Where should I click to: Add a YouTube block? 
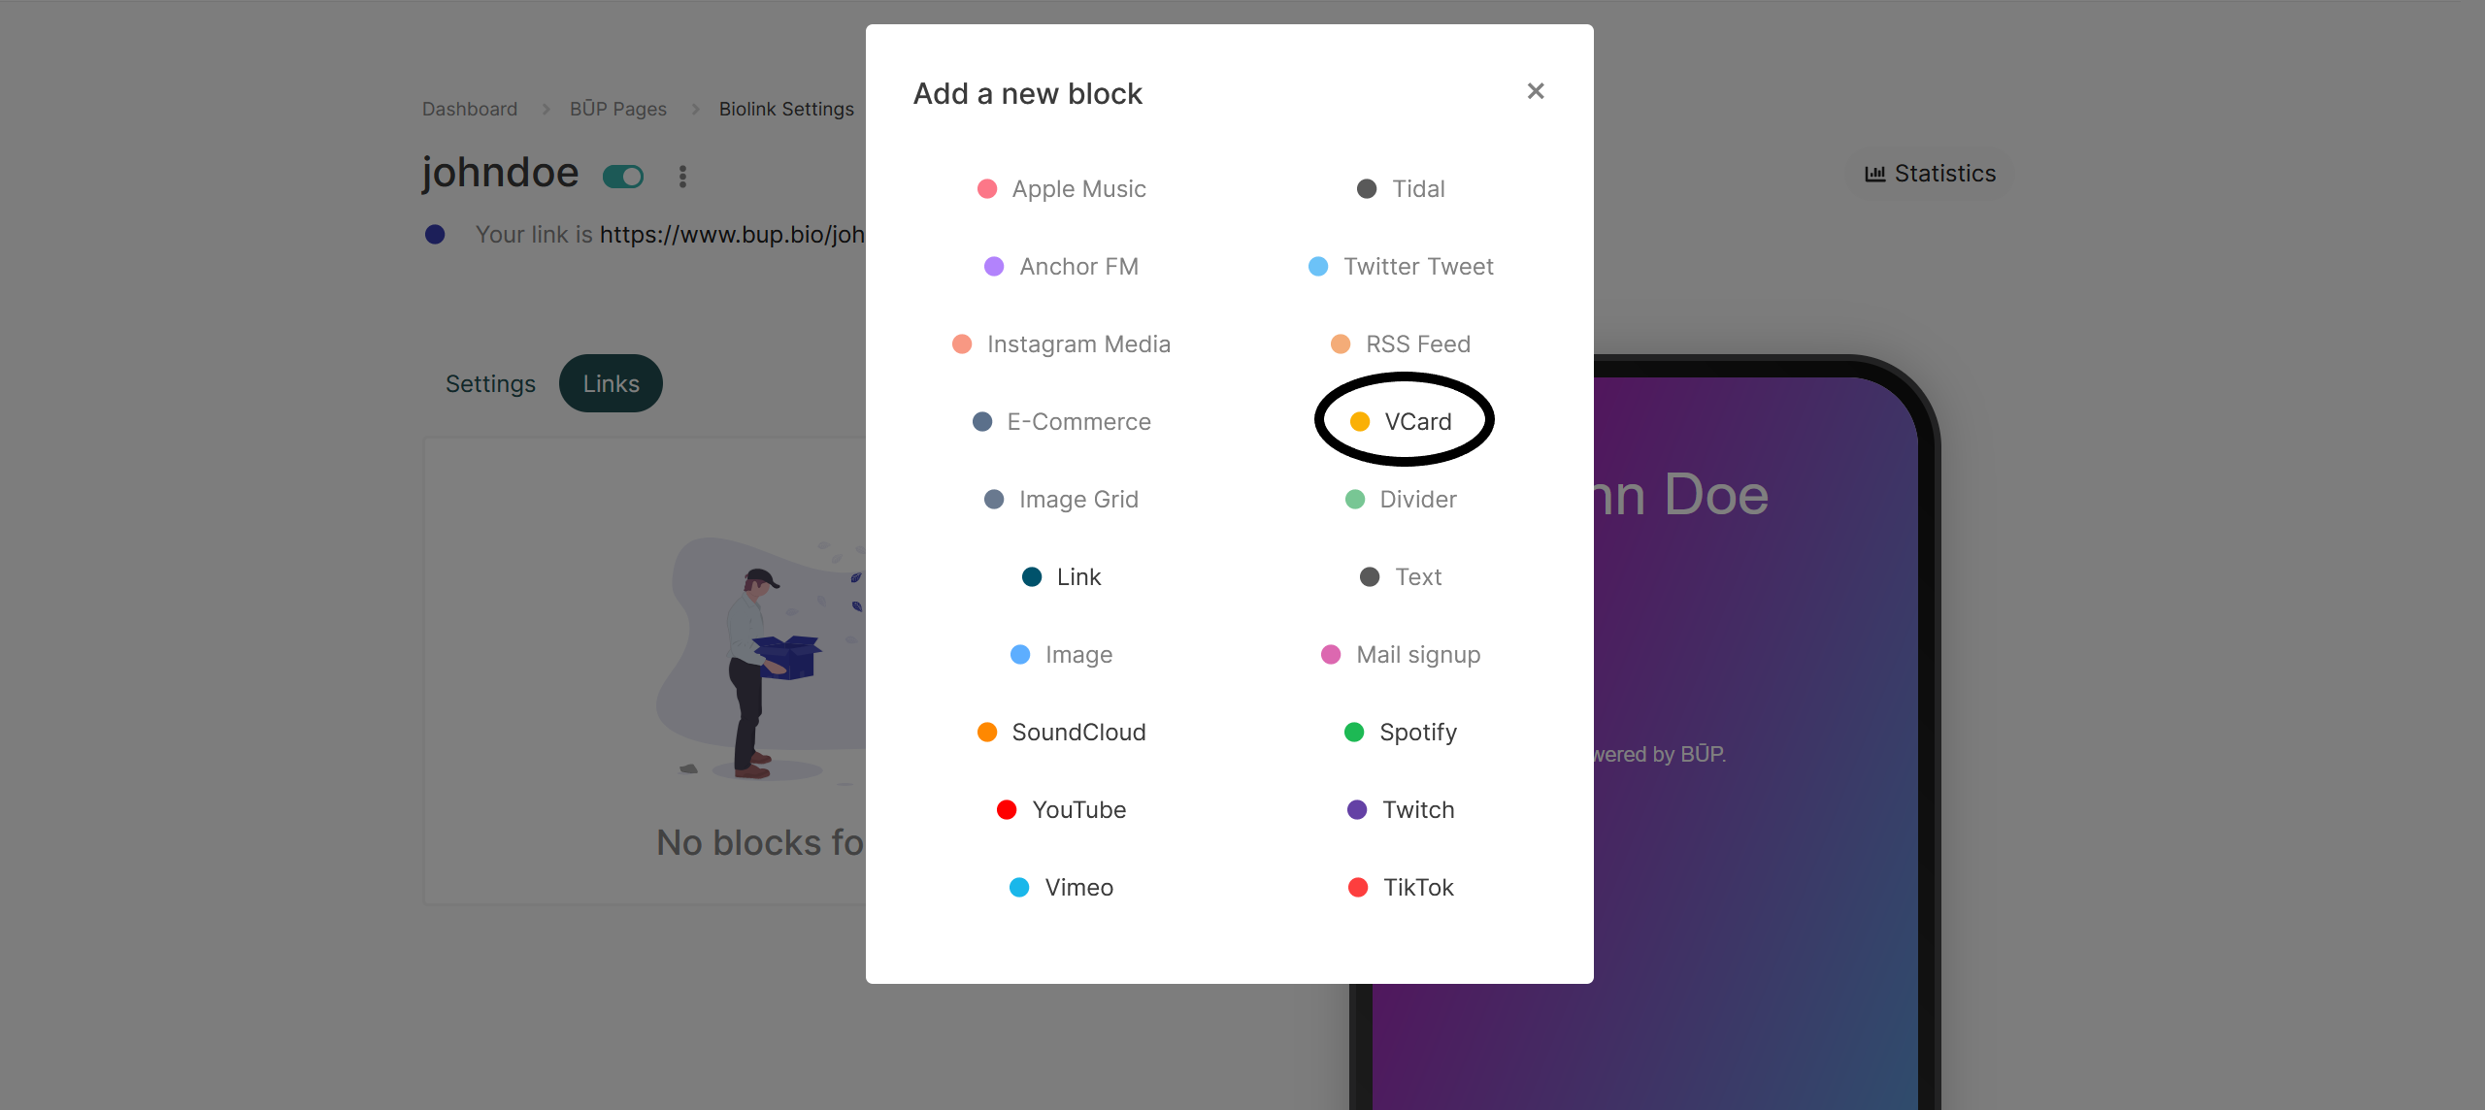click(x=1061, y=809)
